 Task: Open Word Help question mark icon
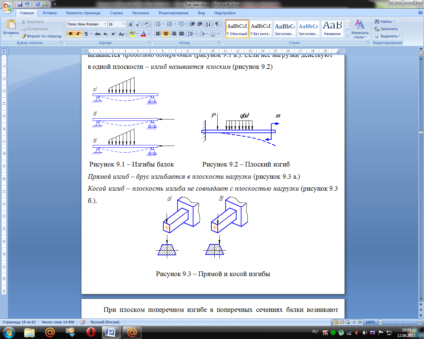(420, 13)
